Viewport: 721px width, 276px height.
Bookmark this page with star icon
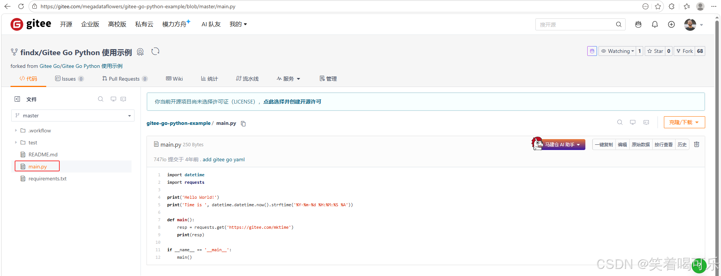(658, 6)
